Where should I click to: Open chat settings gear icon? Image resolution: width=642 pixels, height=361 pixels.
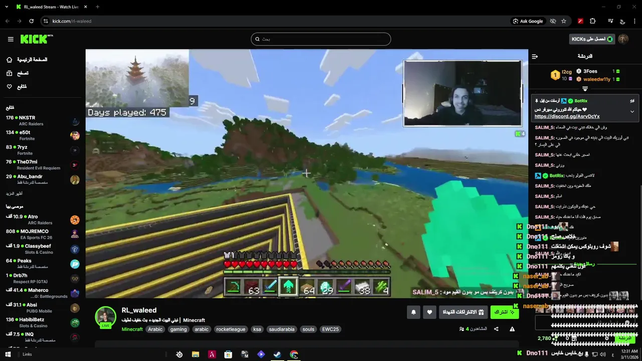pos(607,338)
